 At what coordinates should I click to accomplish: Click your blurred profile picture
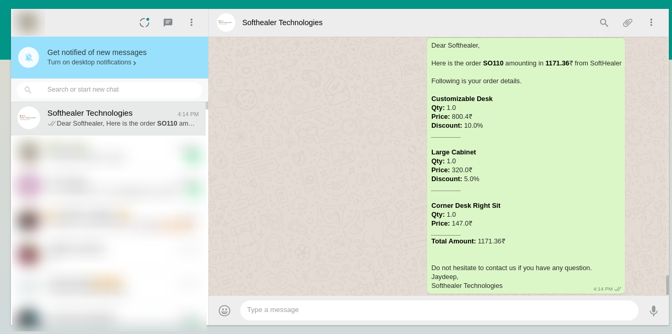click(x=28, y=23)
